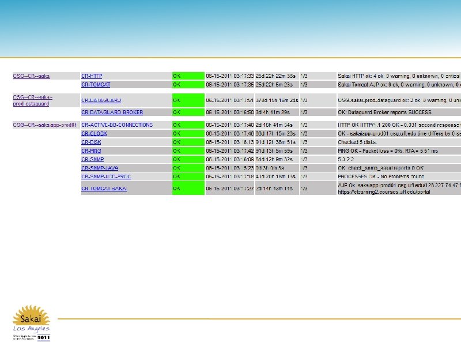This screenshot has height=346, width=461.
Task: Select the Sakai Tomcat AJP ok status information
Action: point(399,84)
